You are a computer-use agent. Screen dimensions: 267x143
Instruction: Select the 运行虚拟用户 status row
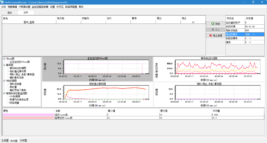(x=245, y=23)
